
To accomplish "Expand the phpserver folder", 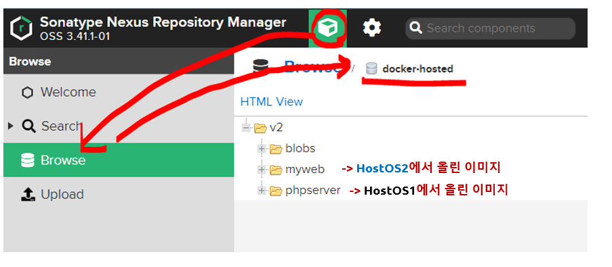I will click(262, 191).
